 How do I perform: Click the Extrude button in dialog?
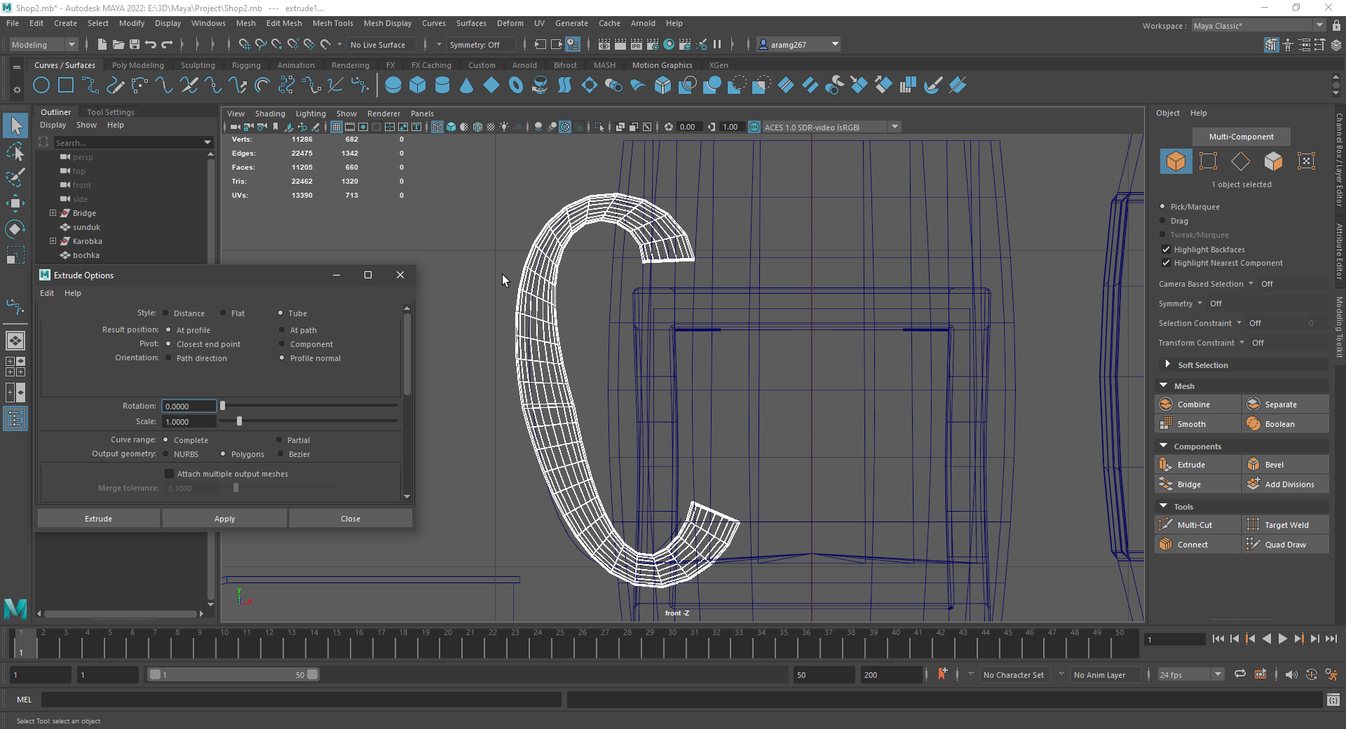(99, 519)
